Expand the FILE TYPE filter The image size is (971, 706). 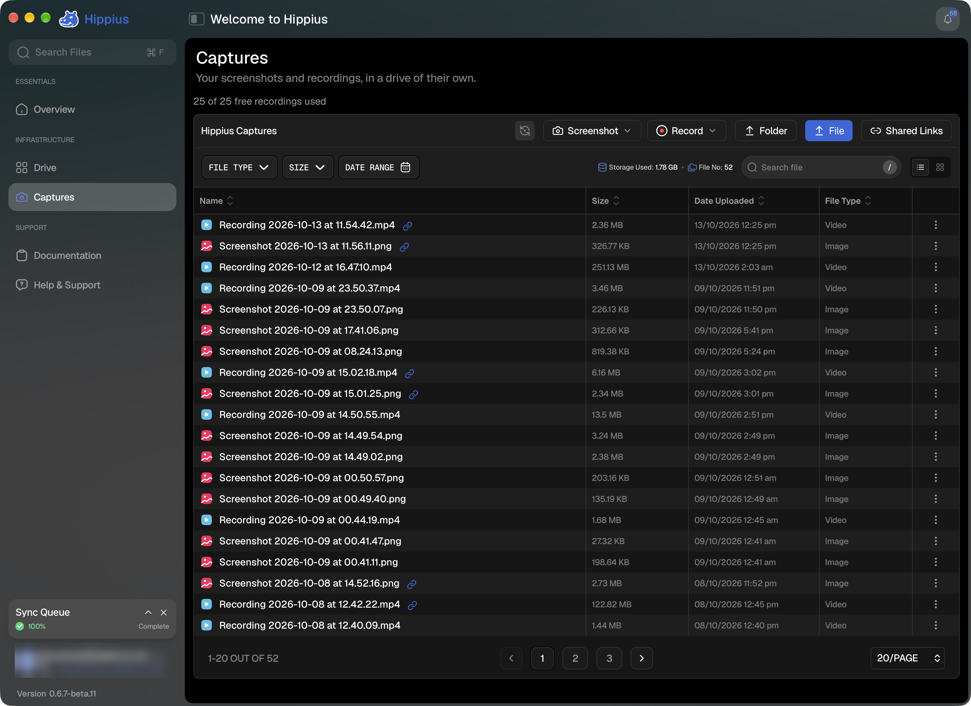pos(239,168)
